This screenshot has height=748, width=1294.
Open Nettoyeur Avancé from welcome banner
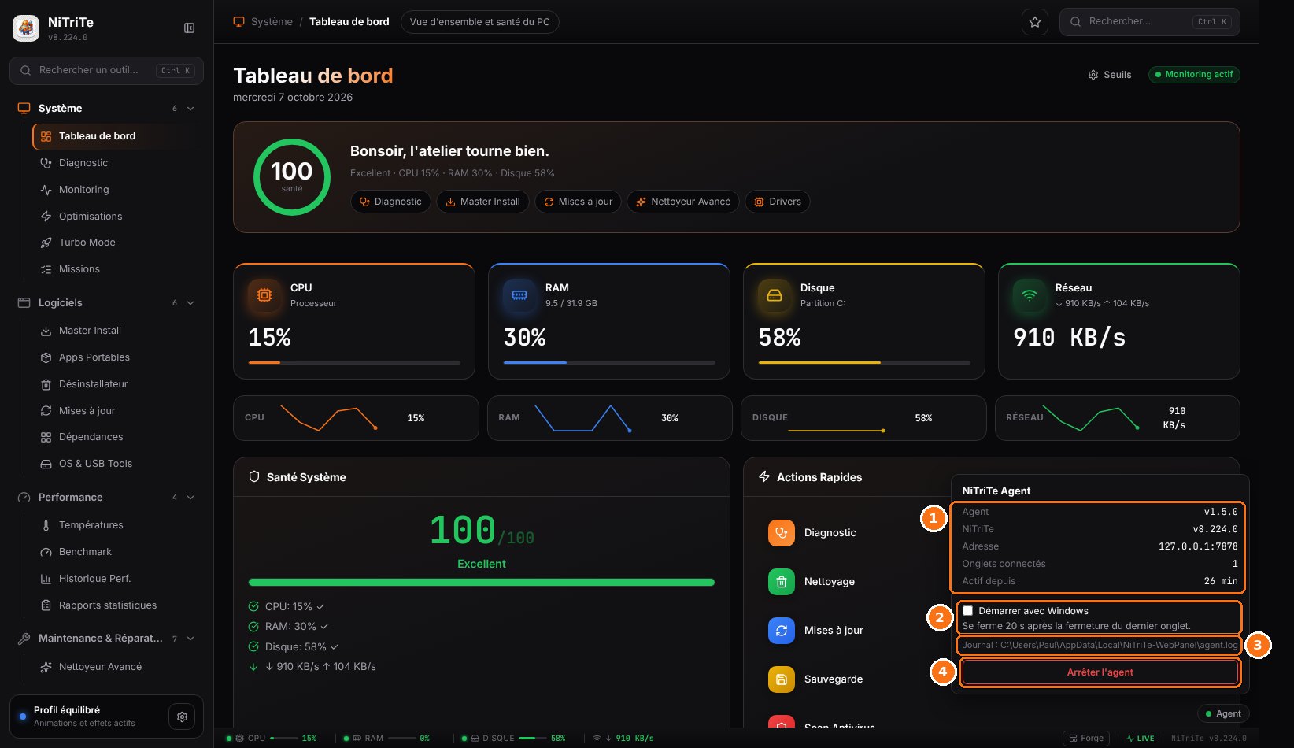click(x=683, y=202)
